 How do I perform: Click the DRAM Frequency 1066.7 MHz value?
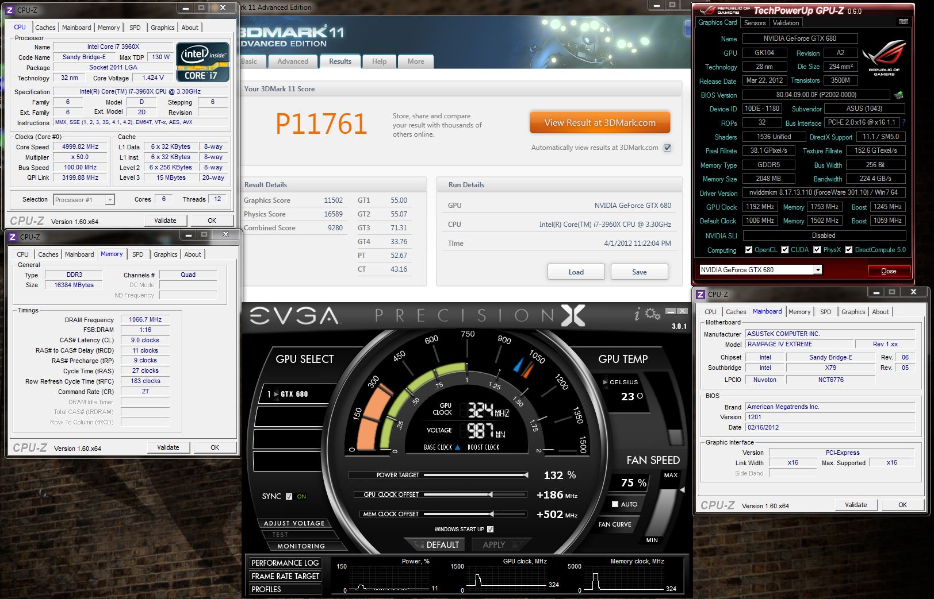(145, 320)
